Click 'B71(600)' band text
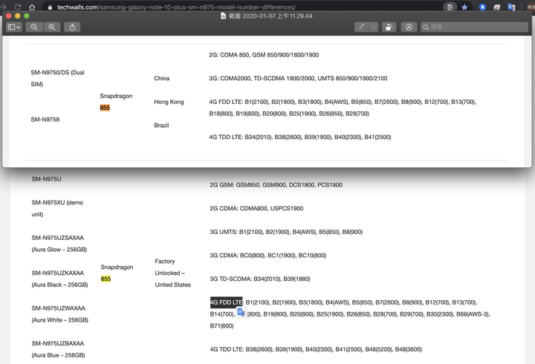 (221, 326)
